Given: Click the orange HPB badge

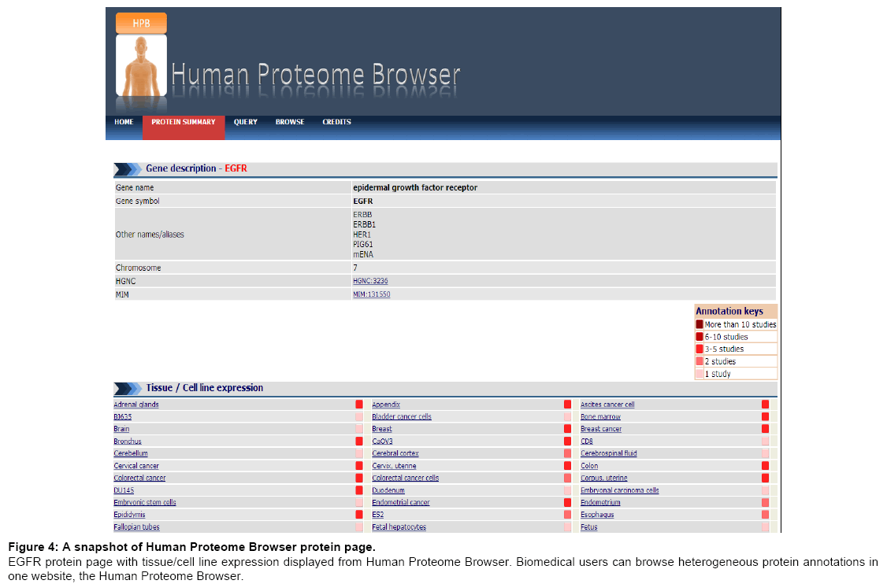Looking at the screenshot, I should [142, 23].
